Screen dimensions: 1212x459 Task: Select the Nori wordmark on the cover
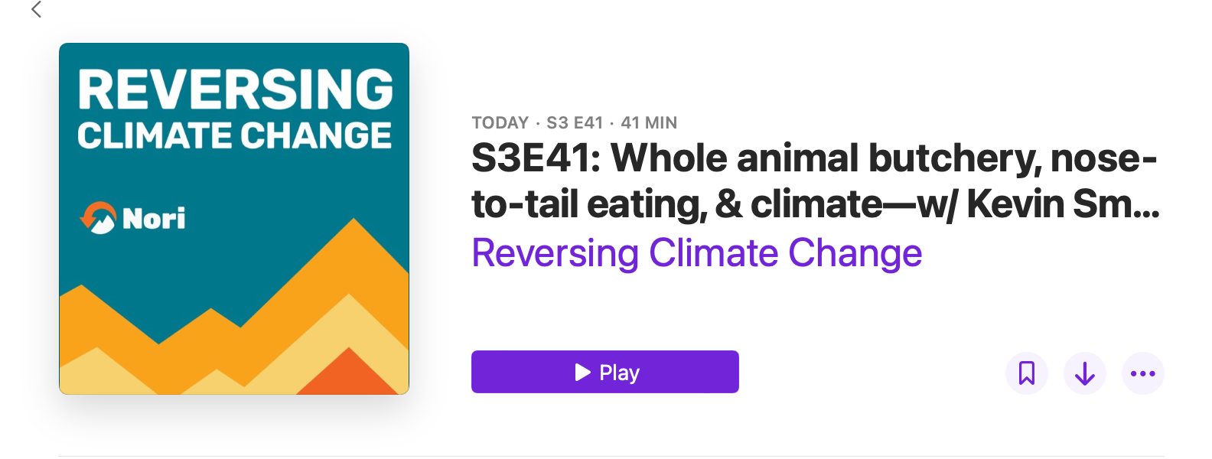(x=154, y=220)
